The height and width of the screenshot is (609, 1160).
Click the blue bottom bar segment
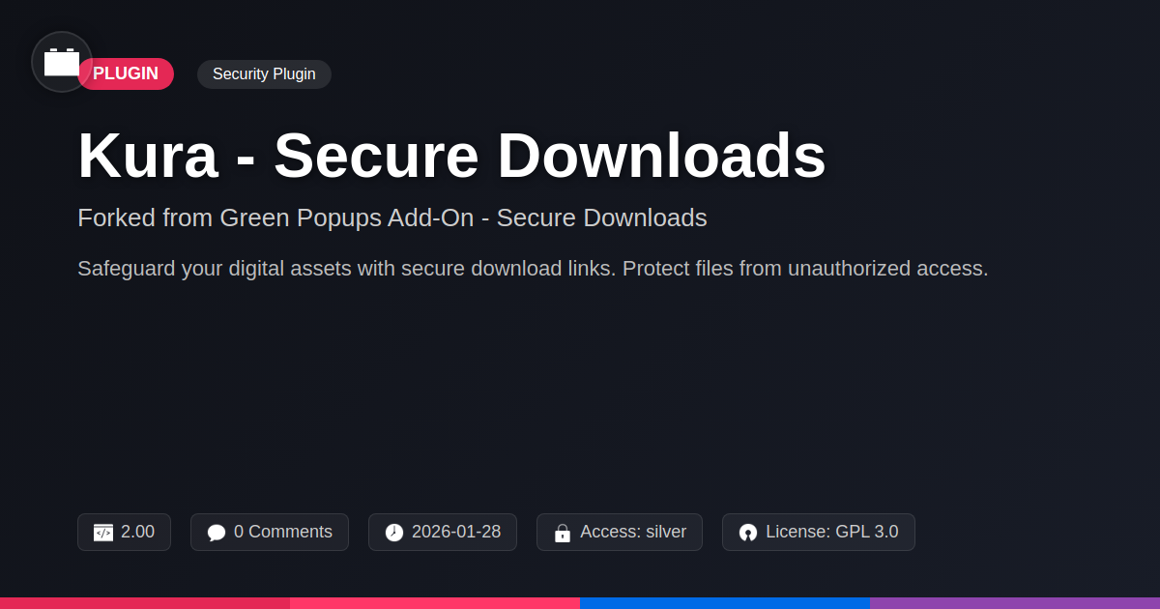(725, 602)
